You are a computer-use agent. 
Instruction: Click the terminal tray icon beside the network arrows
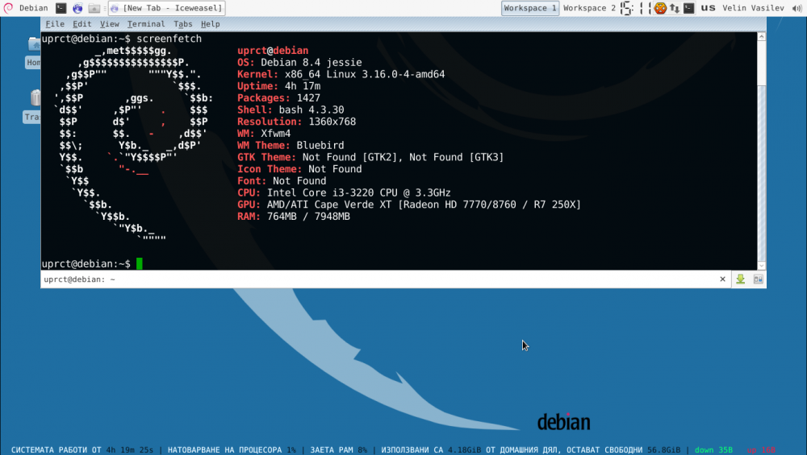click(x=688, y=8)
